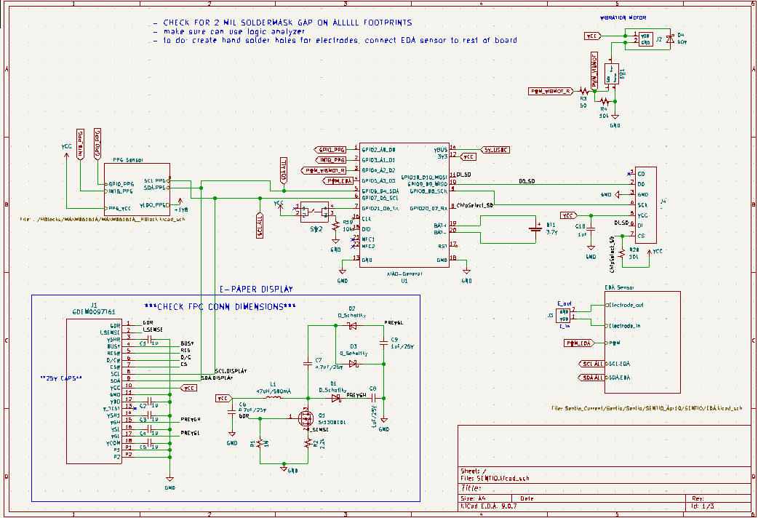Select the SDA_DISPLAY net label
The image size is (758, 518).
(217, 378)
